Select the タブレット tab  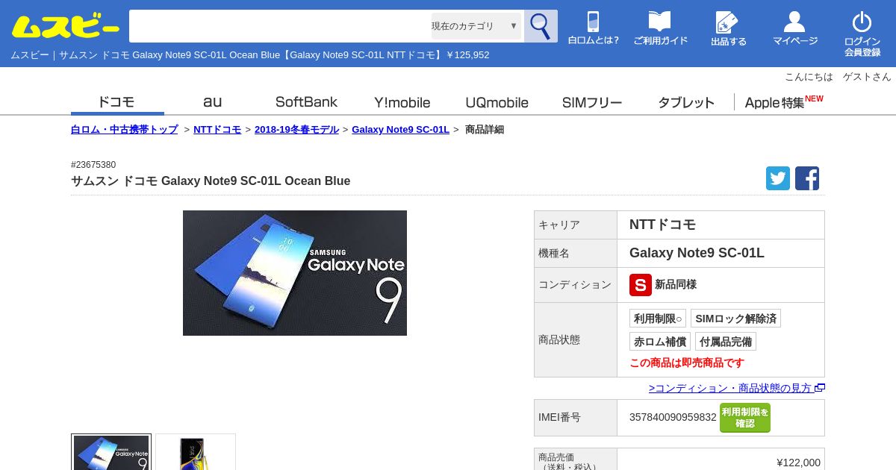pyautogui.click(x=686, y=102)
